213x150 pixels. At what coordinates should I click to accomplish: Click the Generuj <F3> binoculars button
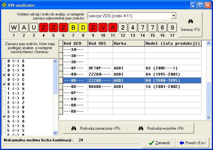pyautogui.click(x=190, y=25)
